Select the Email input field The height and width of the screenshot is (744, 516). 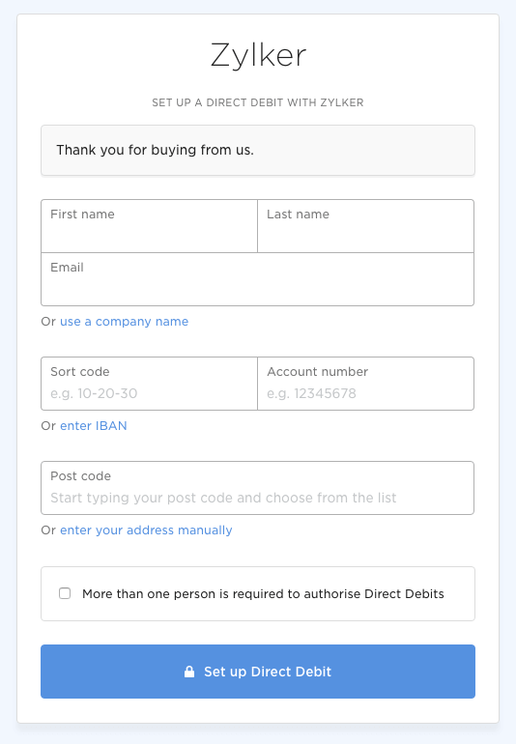257,279
